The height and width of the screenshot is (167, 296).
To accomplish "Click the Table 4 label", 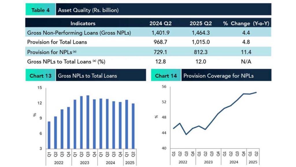I will (x=40, y=10).
